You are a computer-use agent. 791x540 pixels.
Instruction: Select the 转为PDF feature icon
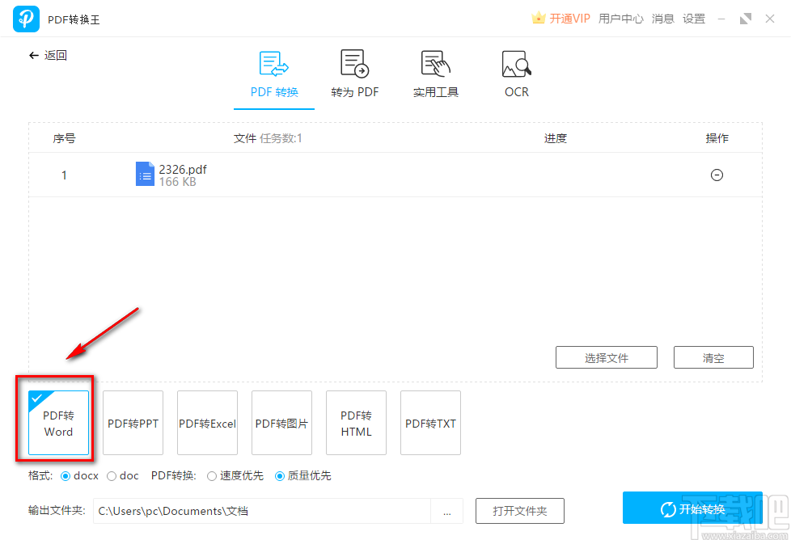[354, 73]
